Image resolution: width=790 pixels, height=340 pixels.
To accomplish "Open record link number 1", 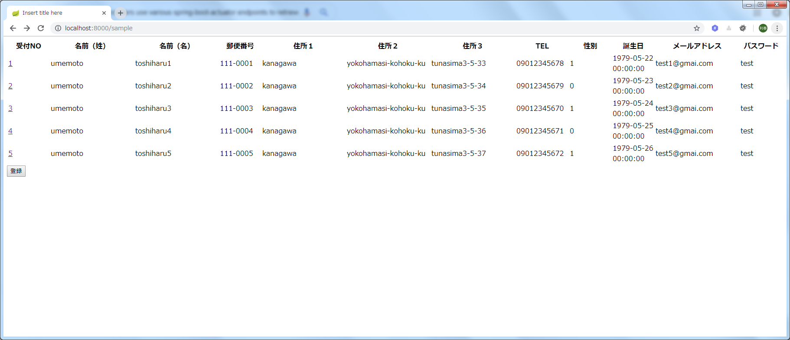I will click(10, 63).
